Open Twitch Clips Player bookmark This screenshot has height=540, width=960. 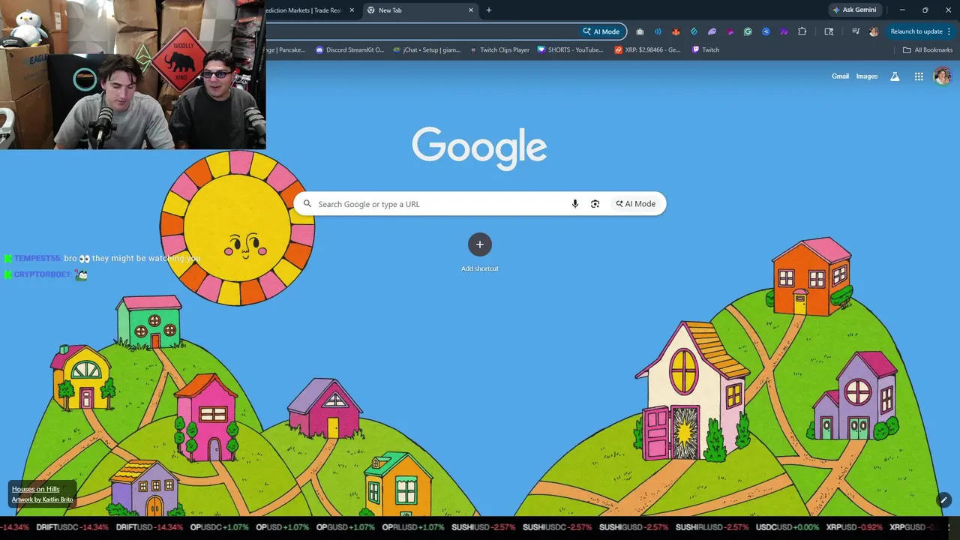[x=499, y=50]
